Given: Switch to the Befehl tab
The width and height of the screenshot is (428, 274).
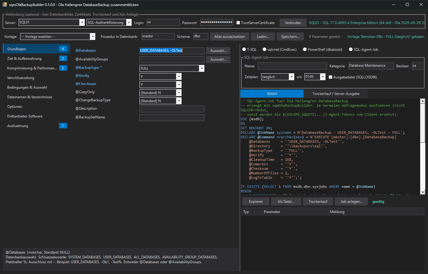Looking at the screenshot, I should point(272,93).
